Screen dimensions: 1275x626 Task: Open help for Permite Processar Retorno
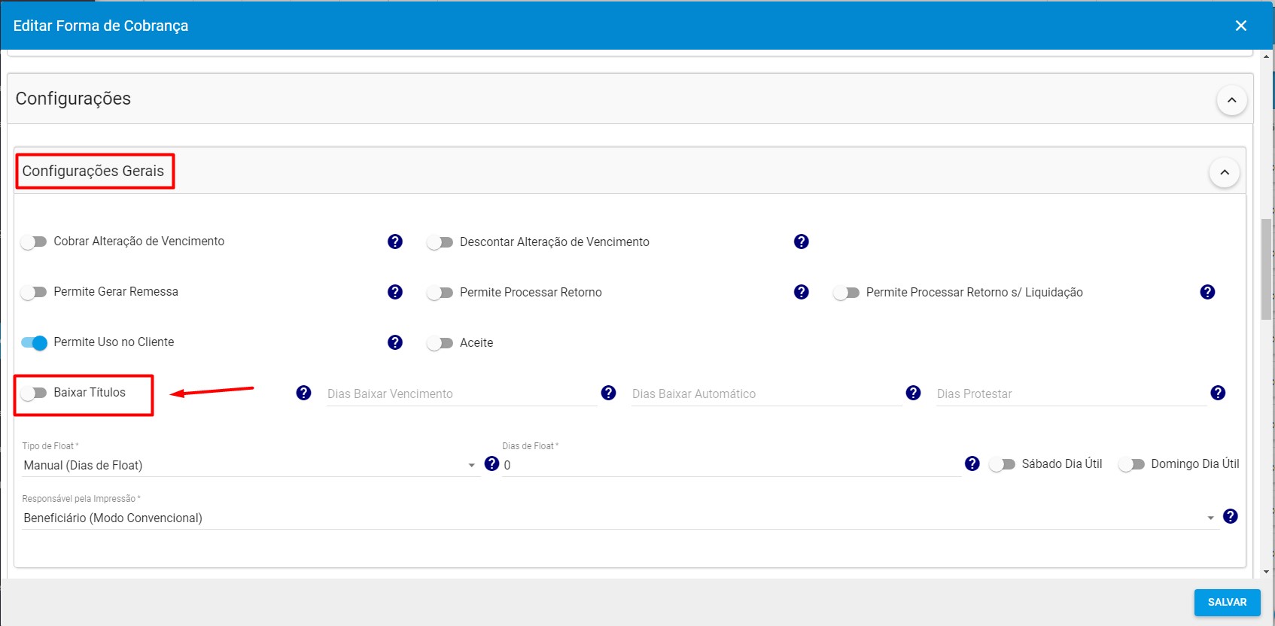tap(802, 292)
